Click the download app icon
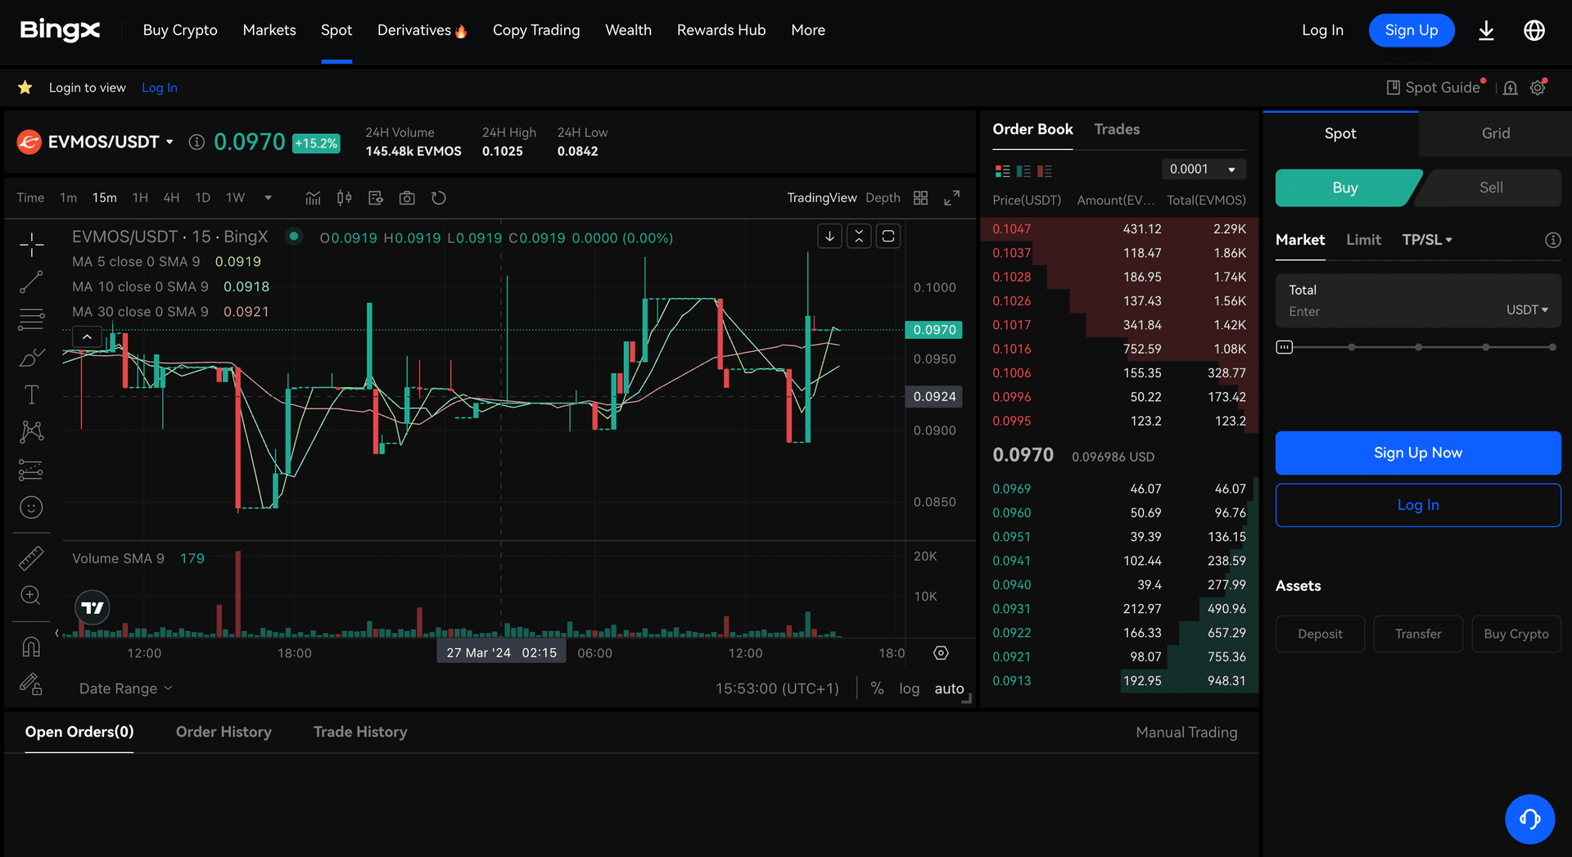Image resolution: width=1572 pixels, height=857 pixels. pyautogui.click(x=1486, y=30)
